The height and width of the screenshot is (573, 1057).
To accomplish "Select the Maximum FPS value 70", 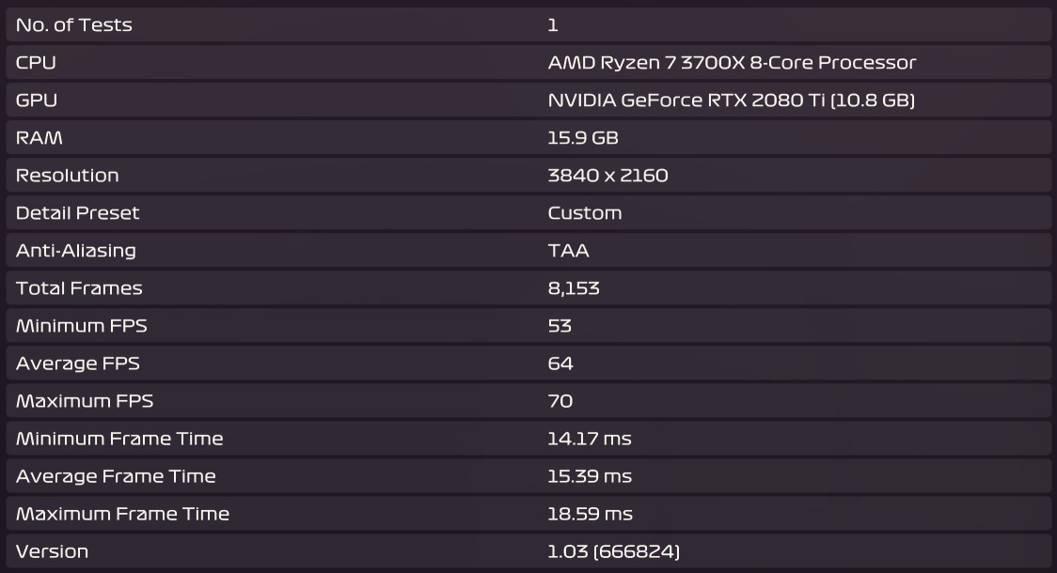I will point(560,401).
